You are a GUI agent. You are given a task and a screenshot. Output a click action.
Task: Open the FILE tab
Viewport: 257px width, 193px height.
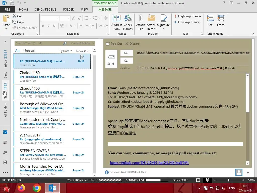click(x=7, y=9)
